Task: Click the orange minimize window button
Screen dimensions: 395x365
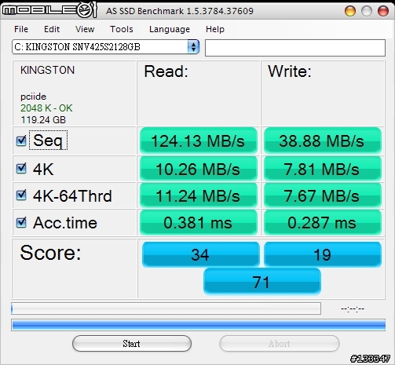Action: point(350,11)
